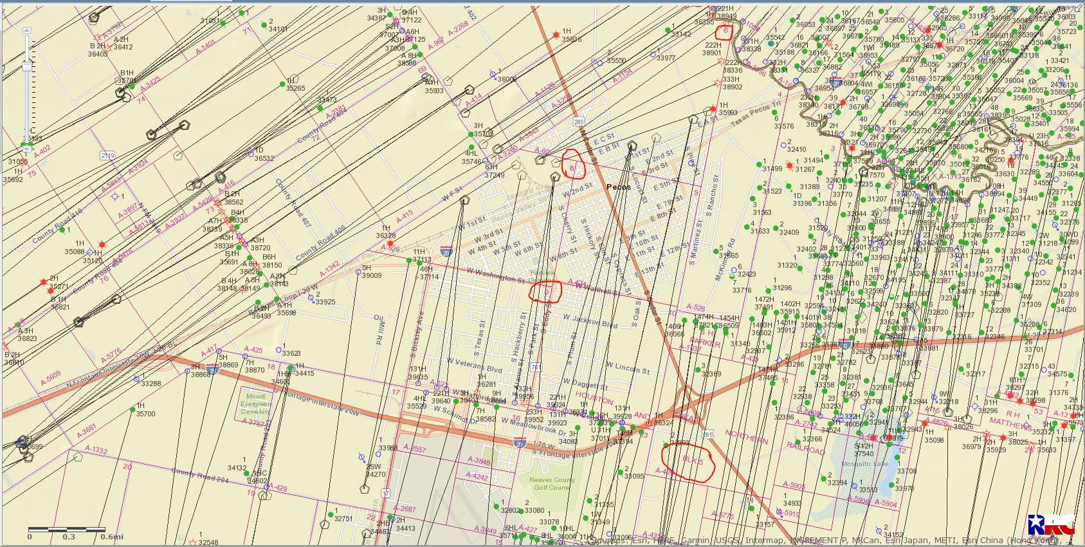Viewport: 1085px width, 547px height.
Task: Click survey abstract label A-5775
Action: [723, 515]
